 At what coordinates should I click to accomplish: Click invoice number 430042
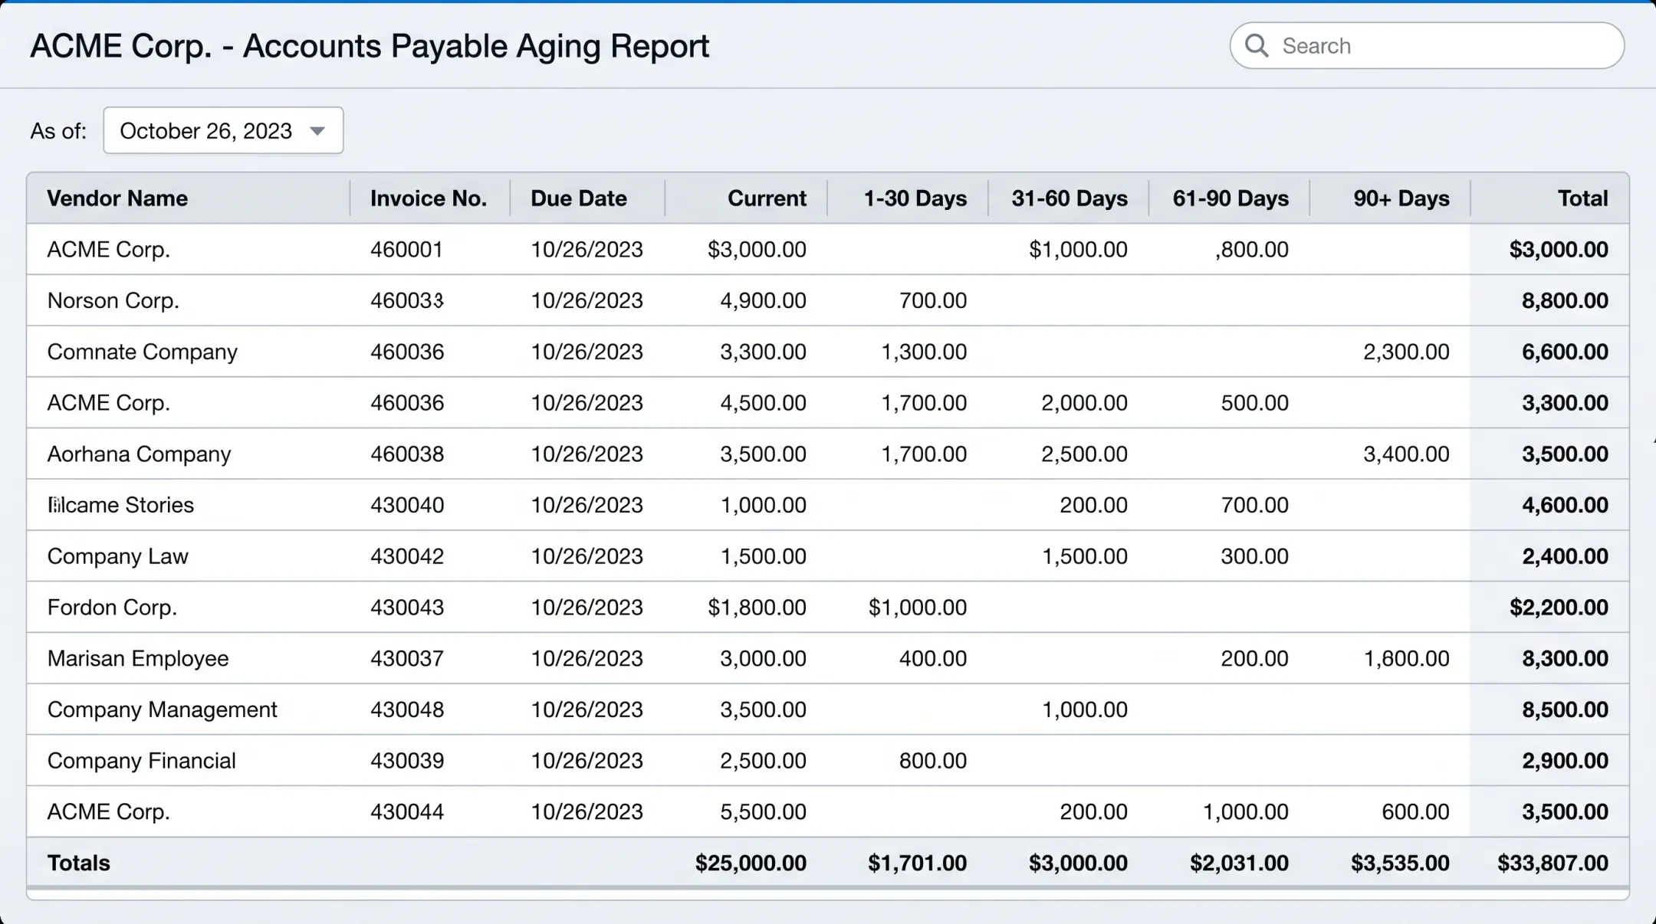point(407,556)
